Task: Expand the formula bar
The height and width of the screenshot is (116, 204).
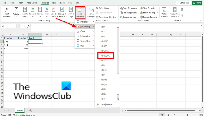Action: [x=201, y=26]
